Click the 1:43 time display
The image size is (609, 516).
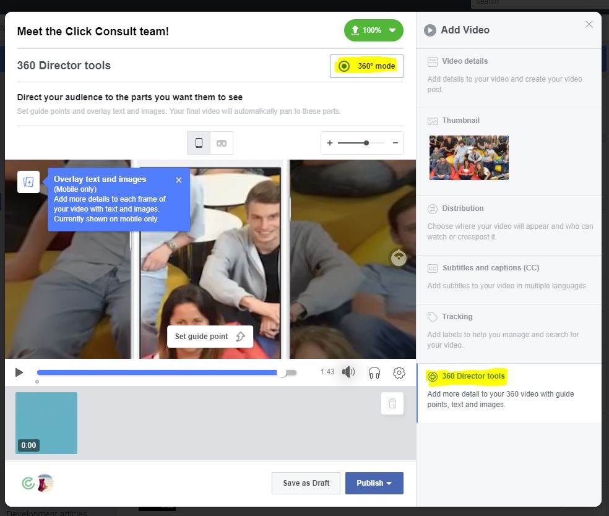(x=327, y=372)
